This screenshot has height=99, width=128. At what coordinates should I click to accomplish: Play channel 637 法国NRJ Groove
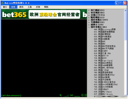[103, 94]
